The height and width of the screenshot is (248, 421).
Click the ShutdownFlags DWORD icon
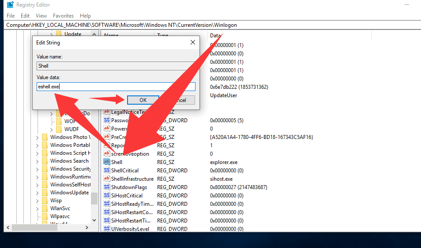click(107, 187)
